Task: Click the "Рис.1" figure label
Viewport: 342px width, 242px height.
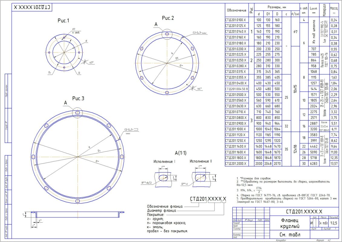Action: [64, 21]
